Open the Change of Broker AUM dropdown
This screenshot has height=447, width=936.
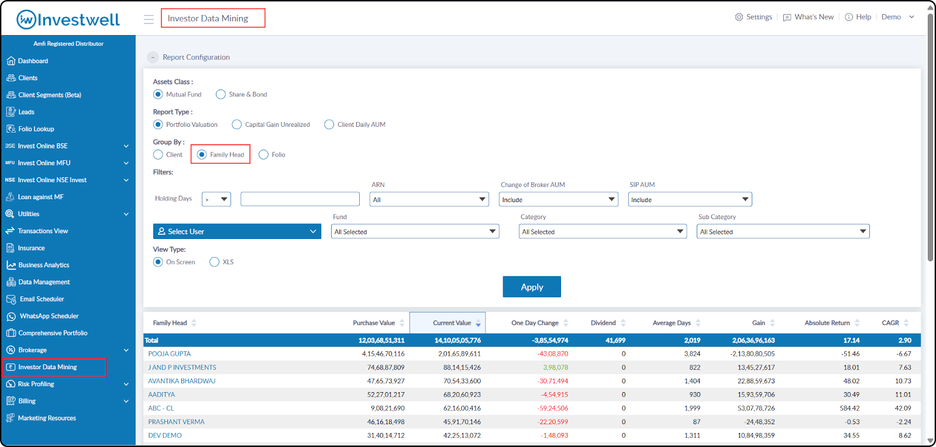(559, 199)
